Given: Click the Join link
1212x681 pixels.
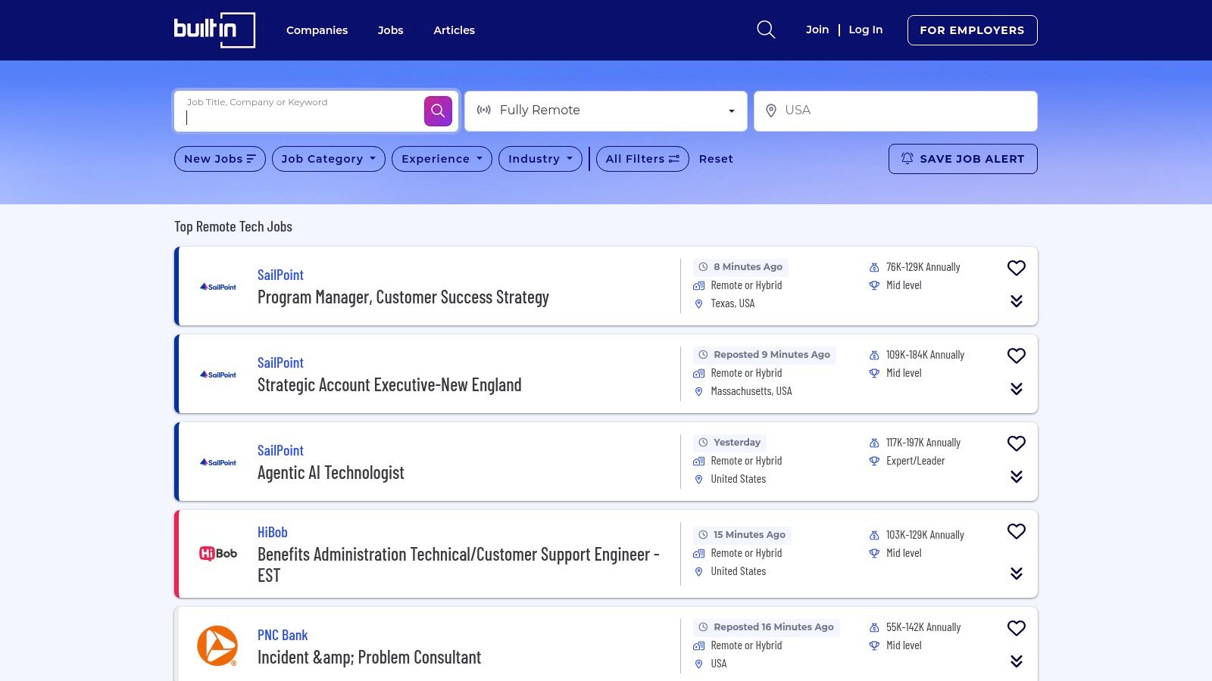Looking at the screenshot, I should click(x=817, y=30).
